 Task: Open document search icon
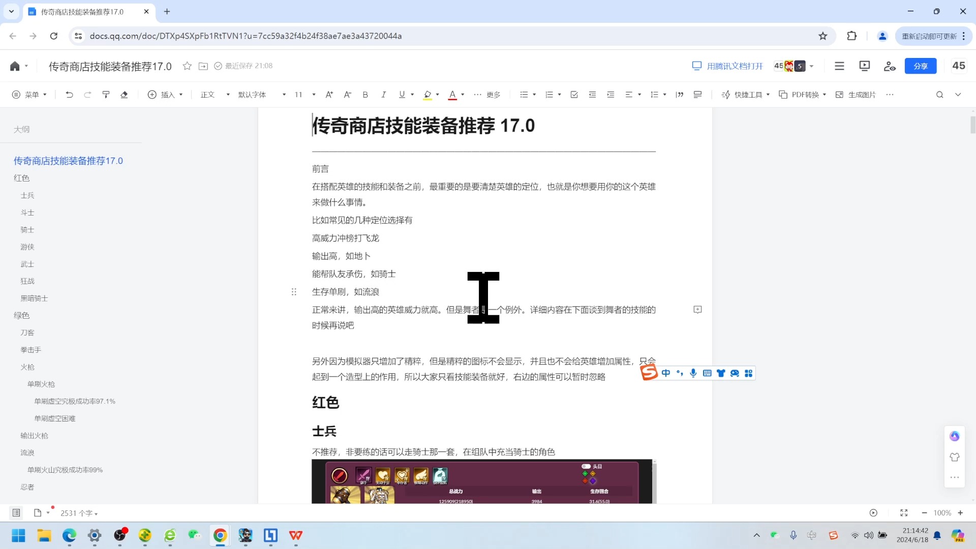pos(940,95)
